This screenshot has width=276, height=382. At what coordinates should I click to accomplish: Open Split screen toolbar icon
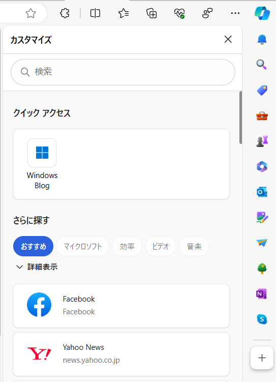pos(95,13)
